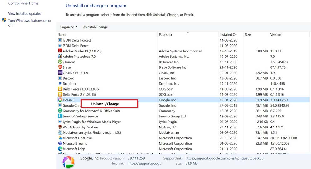Viewport: 311px width, 169px height.
Task: Select CPUID CPU-Z 1.91 program name
Action: [76, 73]
